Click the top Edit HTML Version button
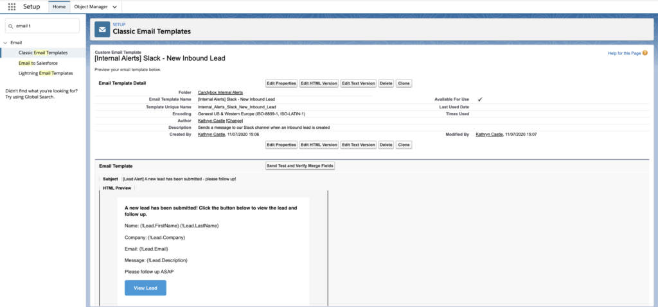Screen dimensions: 658x307 click(x=319, y=83)
